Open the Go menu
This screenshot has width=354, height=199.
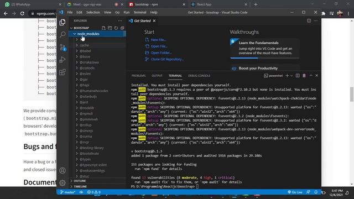click(117, 12)
